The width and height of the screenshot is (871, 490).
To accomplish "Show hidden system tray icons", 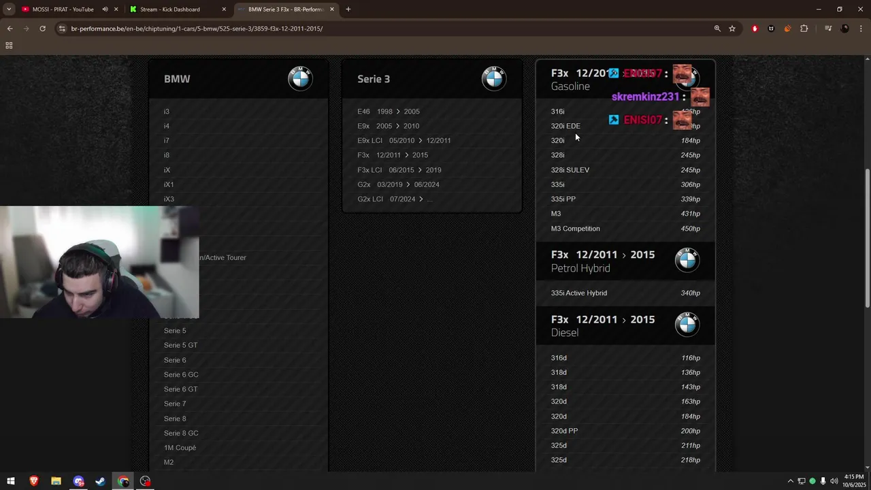I will coord(790,481).
